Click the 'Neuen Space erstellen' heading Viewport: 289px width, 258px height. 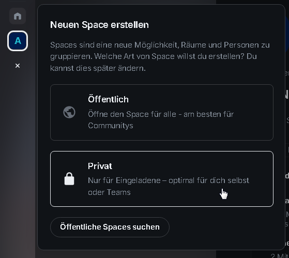(x=99, y=25)
